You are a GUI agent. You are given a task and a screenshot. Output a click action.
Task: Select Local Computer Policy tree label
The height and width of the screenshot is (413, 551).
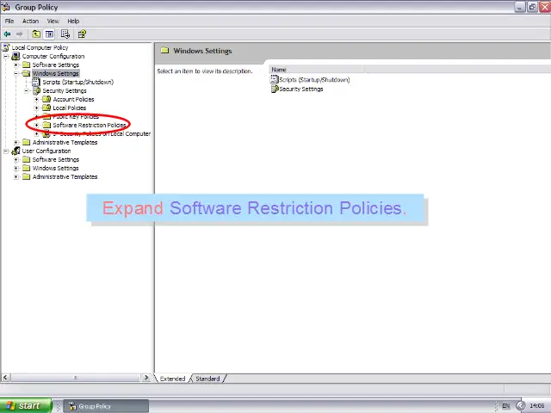[40, 47]
